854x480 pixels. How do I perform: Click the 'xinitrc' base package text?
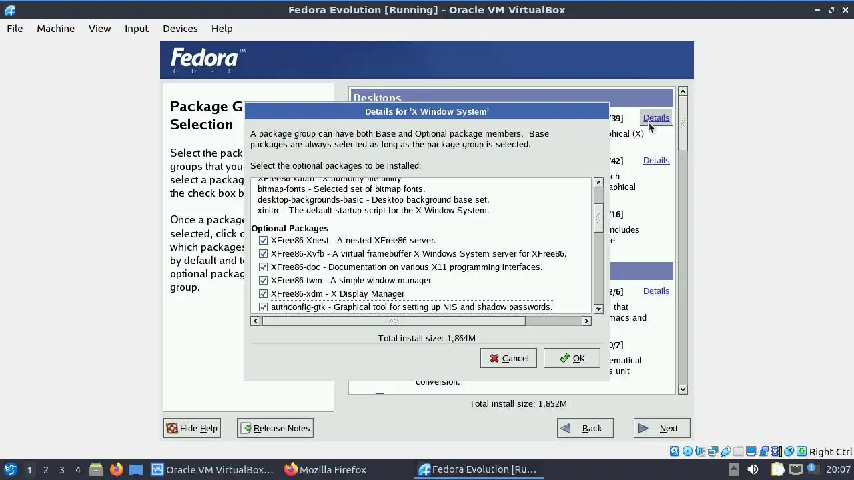tap(373, 210)
